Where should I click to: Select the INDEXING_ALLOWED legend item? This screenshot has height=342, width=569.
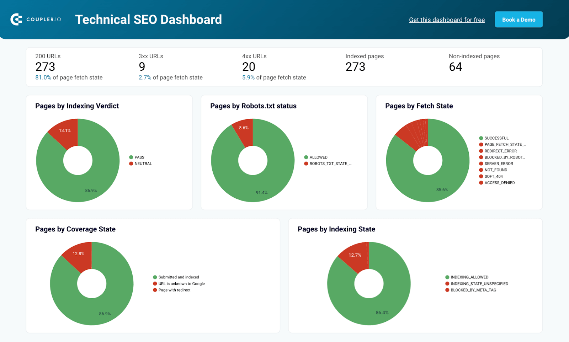[467, 277]
